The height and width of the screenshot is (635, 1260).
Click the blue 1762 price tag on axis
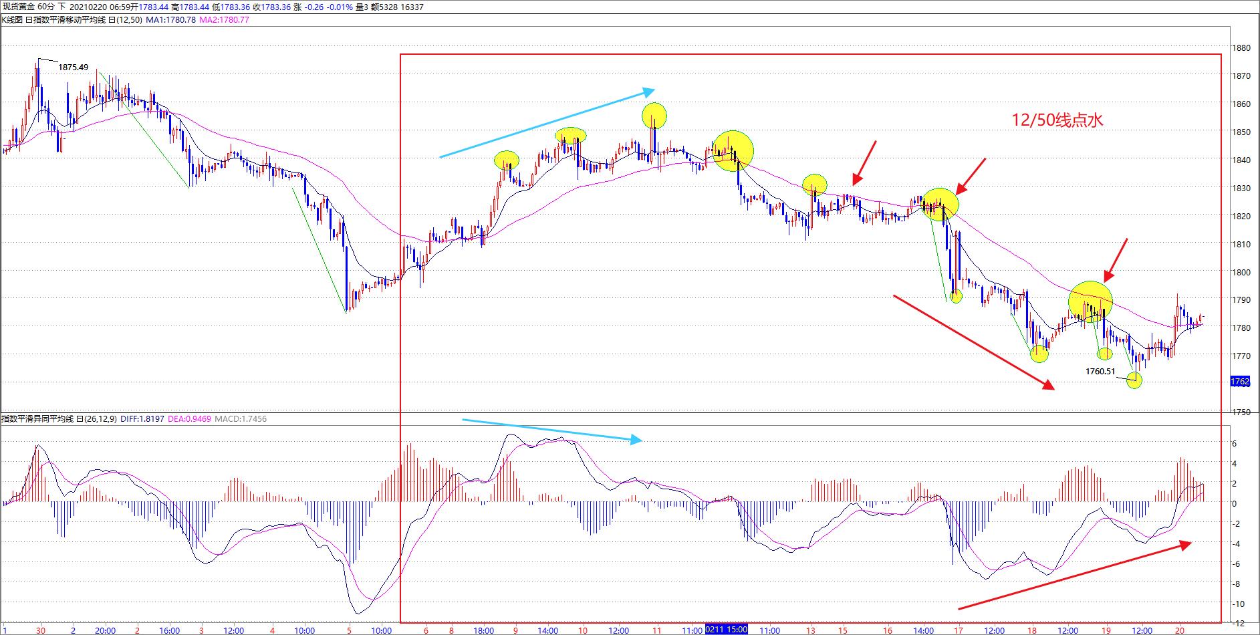click(1240, 382)
